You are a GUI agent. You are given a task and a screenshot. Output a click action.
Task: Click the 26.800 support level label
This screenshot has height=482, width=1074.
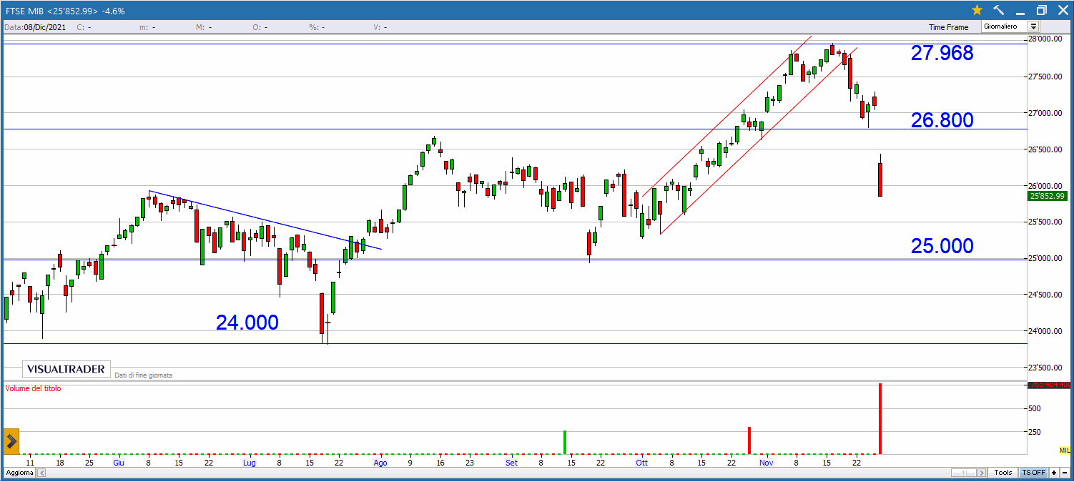tap(942, 120)
